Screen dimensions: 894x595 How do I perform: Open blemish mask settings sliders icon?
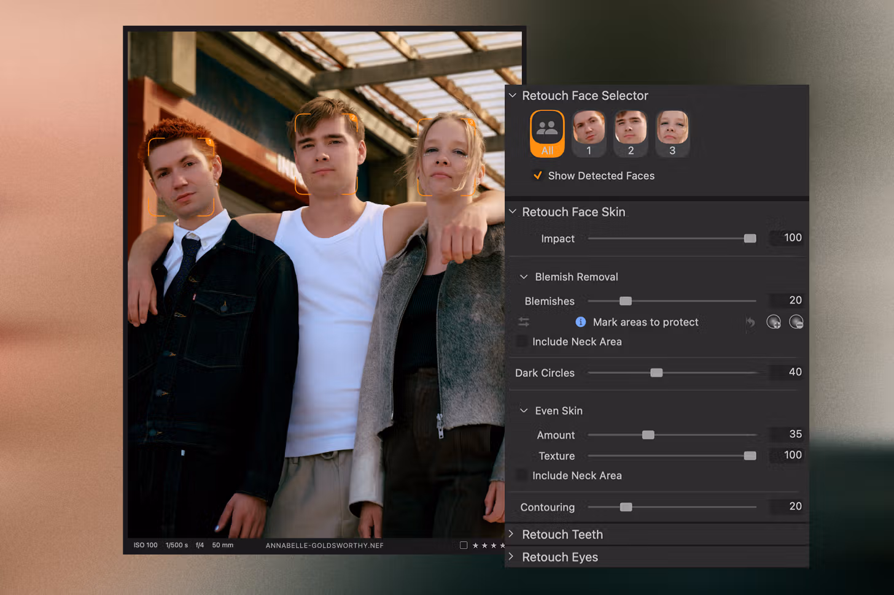[524, 322]
